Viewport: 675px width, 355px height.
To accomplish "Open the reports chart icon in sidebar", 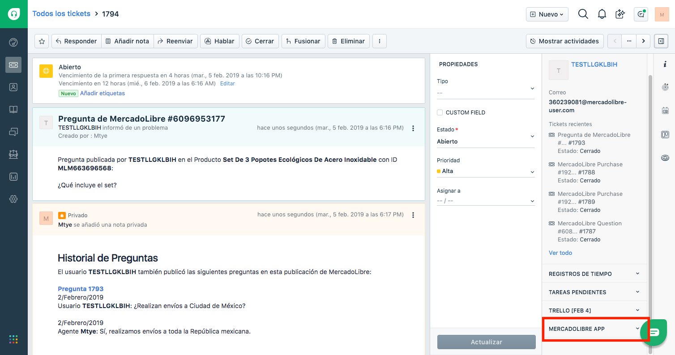I will click(x=13, y=177).
